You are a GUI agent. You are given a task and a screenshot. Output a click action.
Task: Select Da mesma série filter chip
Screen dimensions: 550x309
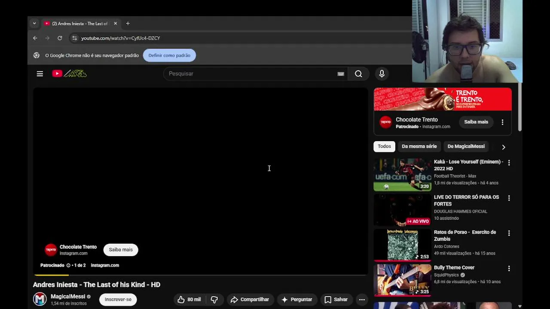tap(419, 146)
